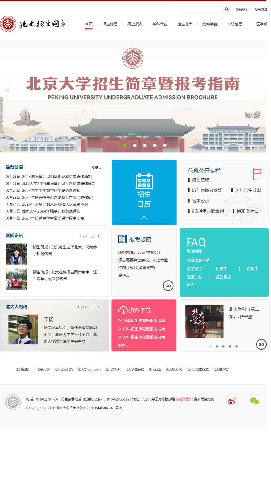Image resolution: width=271 pixels, height=482 pixels.
Task: Open the 网上报名 menu item
Action: click(135, 24)
